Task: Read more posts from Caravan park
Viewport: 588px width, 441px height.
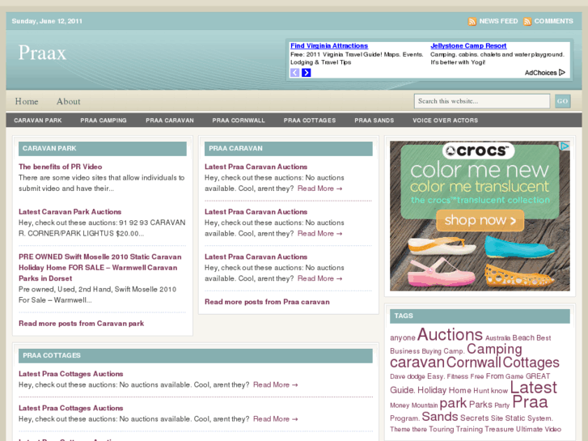Action: [82, 324]
